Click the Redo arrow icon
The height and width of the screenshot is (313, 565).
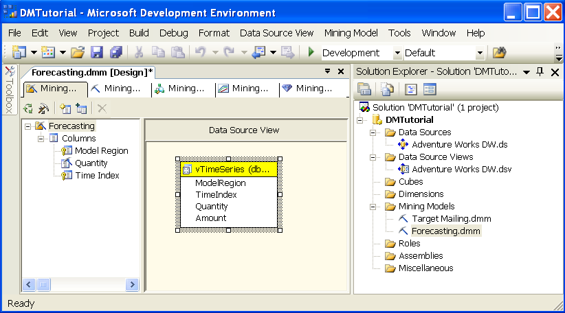(x=229, y=53)
